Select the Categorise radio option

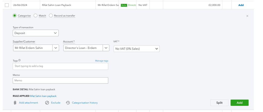point(15,16)
